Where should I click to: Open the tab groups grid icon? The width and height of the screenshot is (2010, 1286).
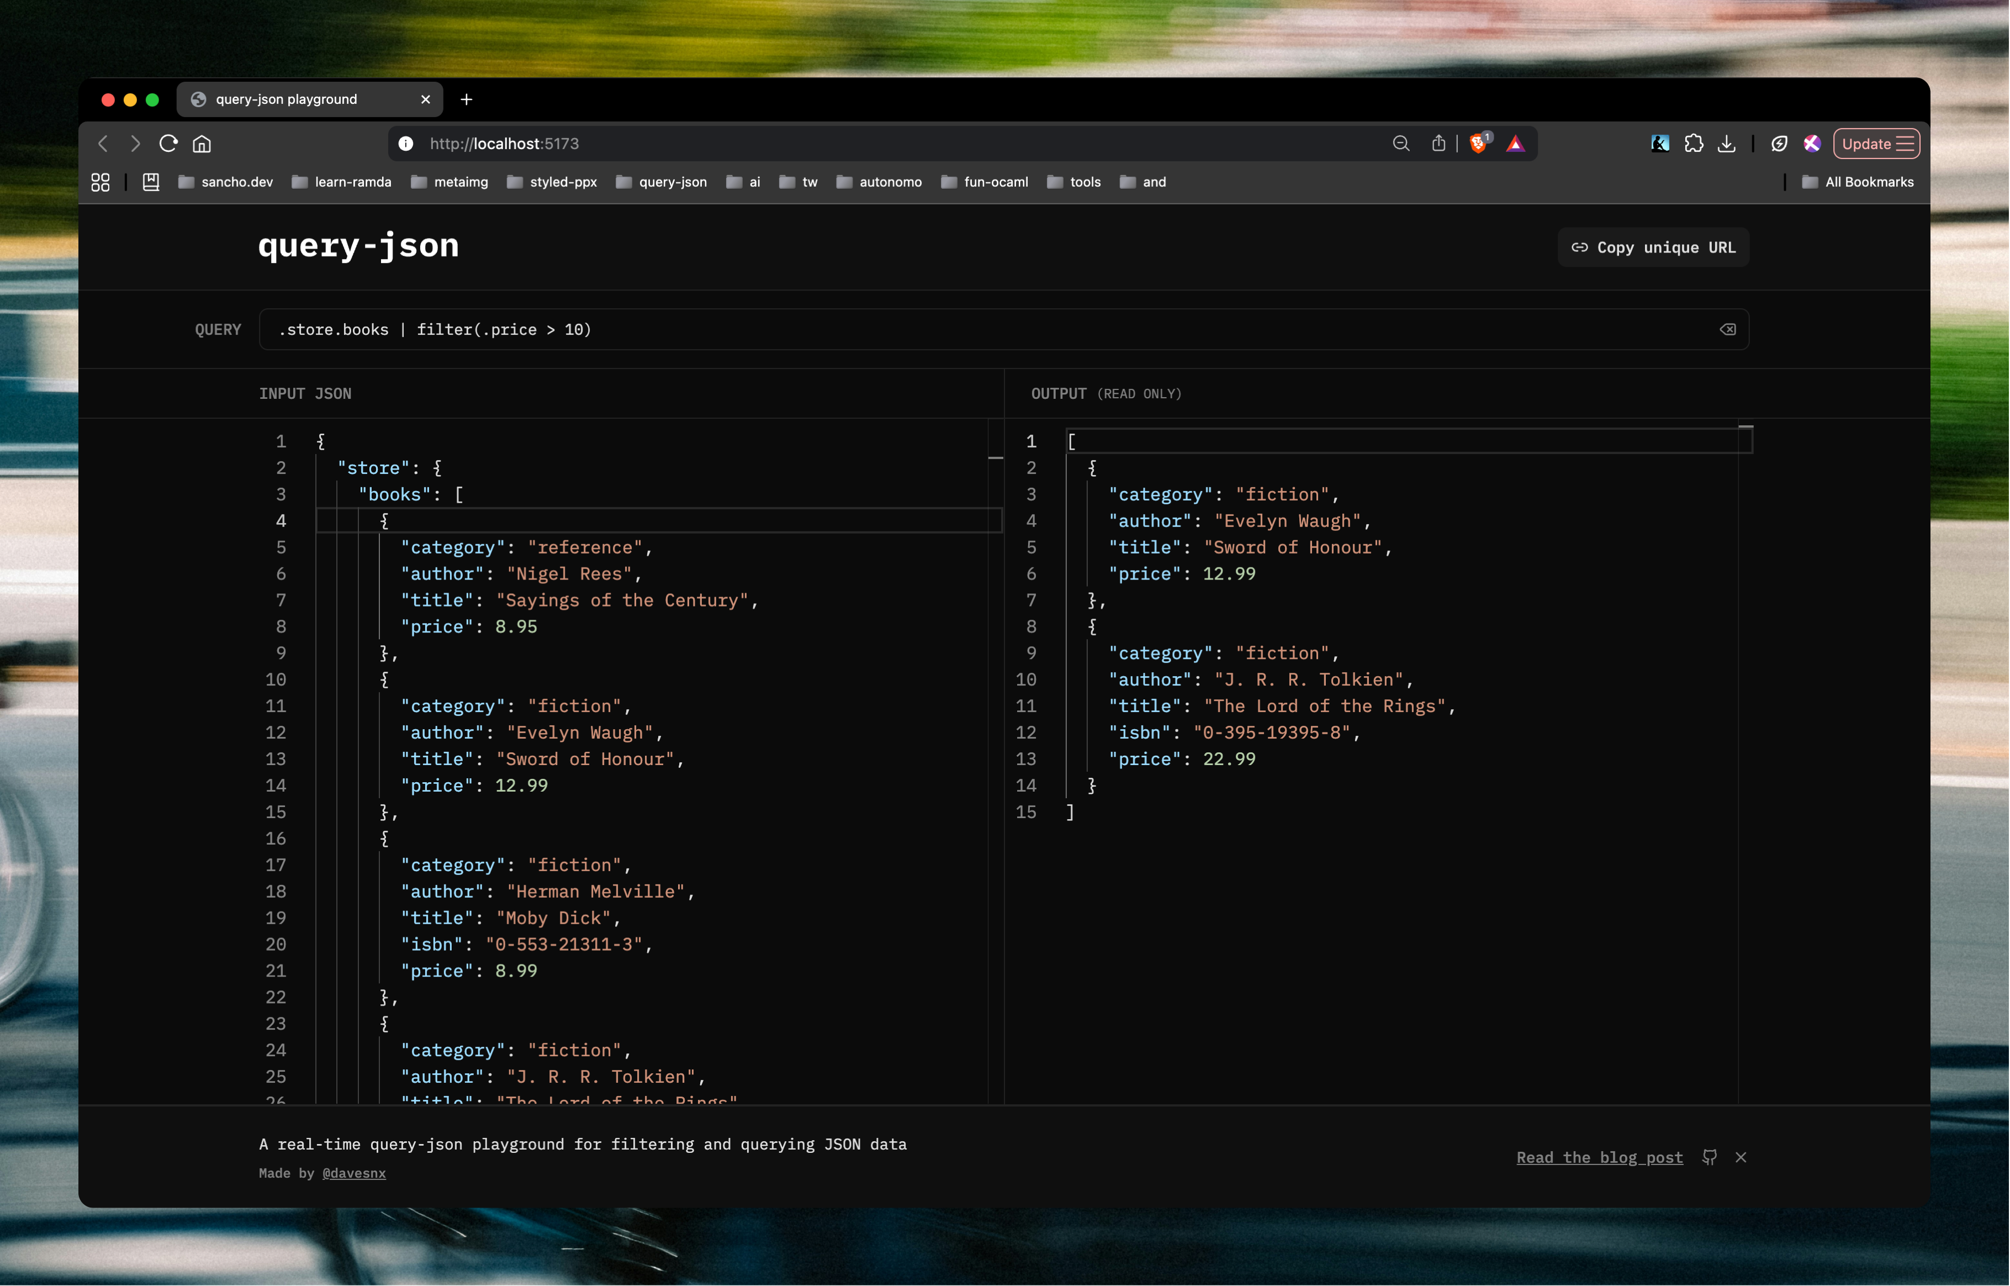100,182
